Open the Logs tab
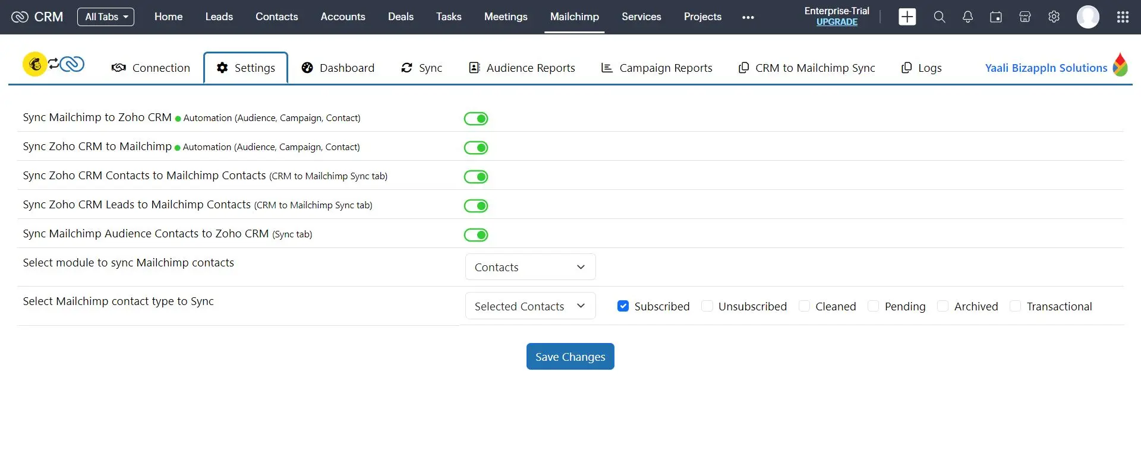 tap(921, 68)
